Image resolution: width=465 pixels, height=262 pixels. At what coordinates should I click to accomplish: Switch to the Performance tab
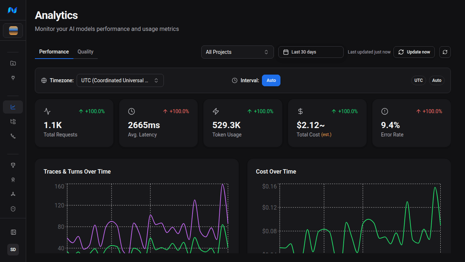pos(54,52)
